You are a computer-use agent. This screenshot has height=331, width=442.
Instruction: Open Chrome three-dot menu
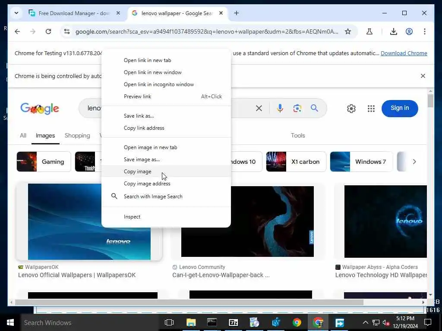(425, 31)
